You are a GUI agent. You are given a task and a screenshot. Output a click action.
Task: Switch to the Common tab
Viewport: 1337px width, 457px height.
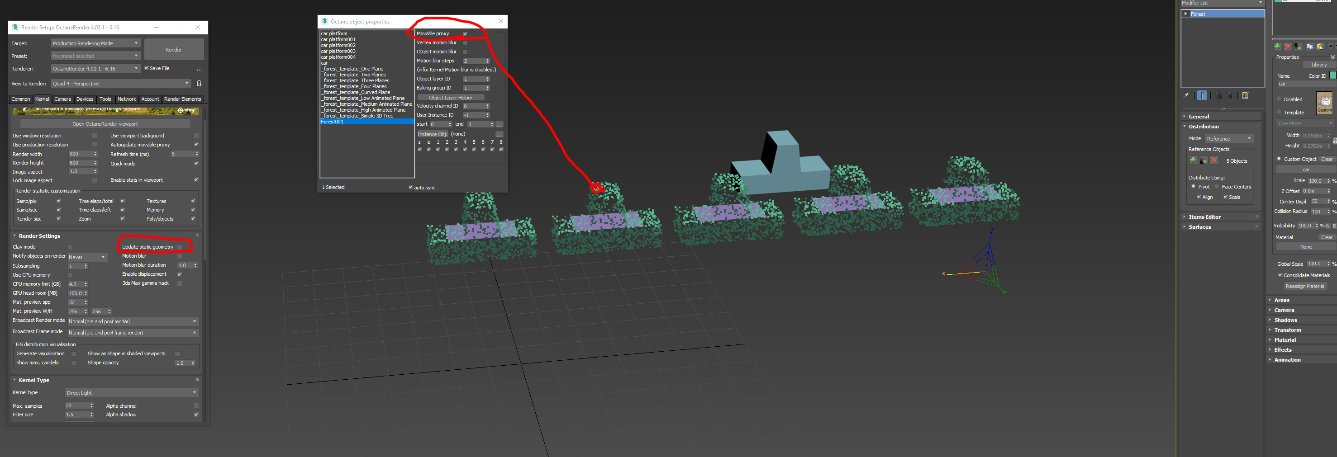tap(21, 99)
